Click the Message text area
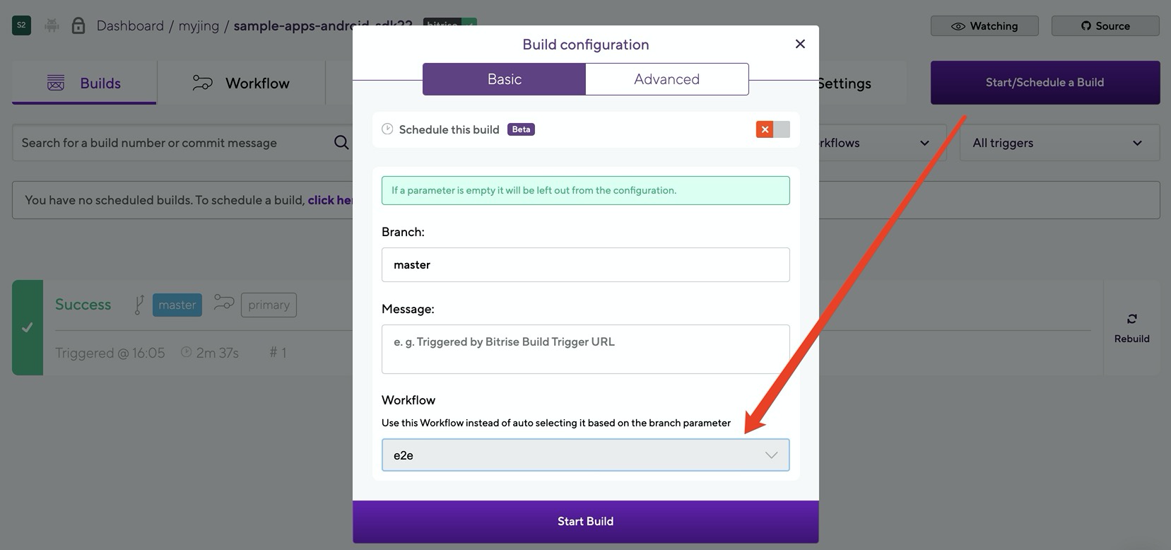 [585, 349]
